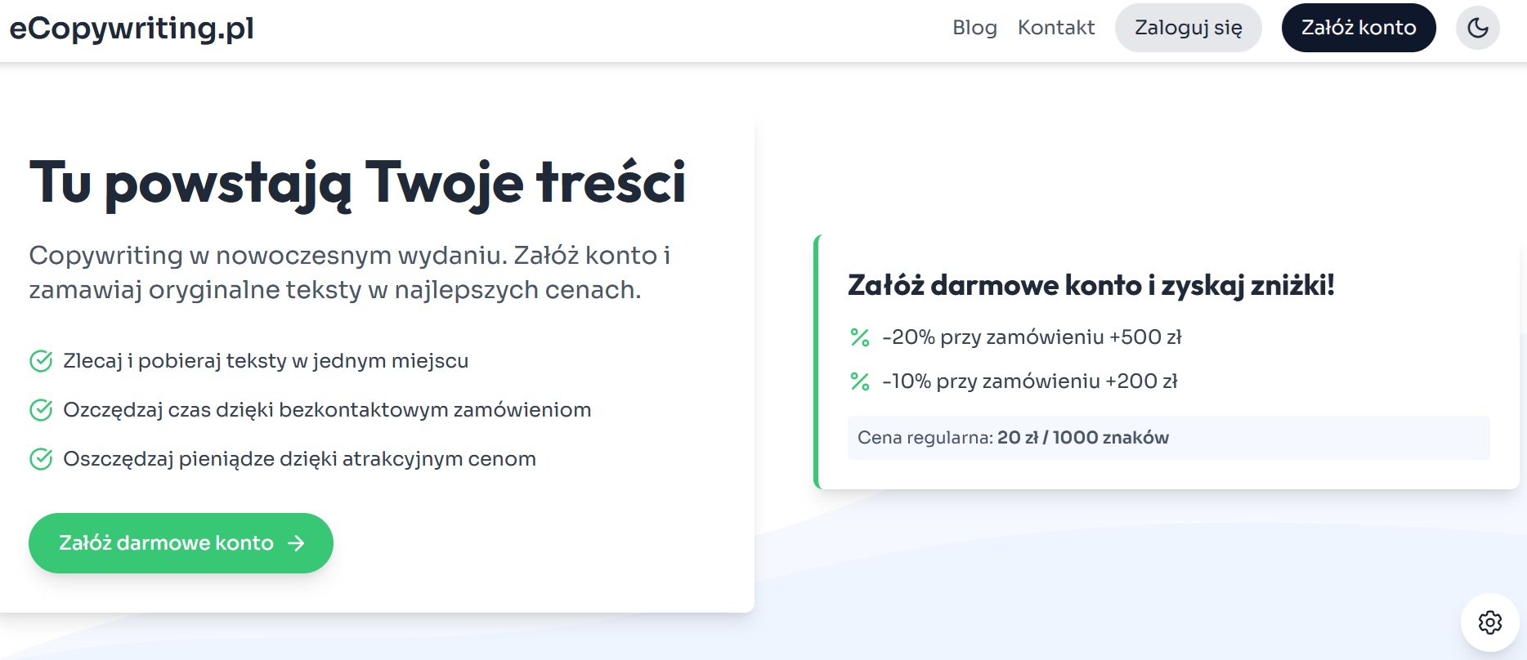Viewport: 1527px width, 660px height.
Task: Open Blog from the top navigation
Action: point(974,27)
